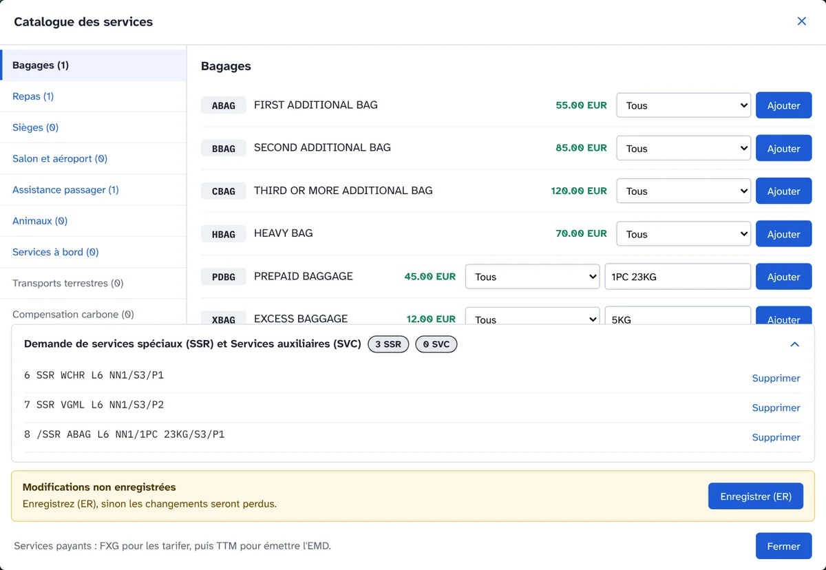The width and height of the screenshot is (826, 570).
Task: Open passenger dropdown for THIRD OR MORE ADDITIONAL BAG
Action: pyautogui.click(x=684, y=191)
